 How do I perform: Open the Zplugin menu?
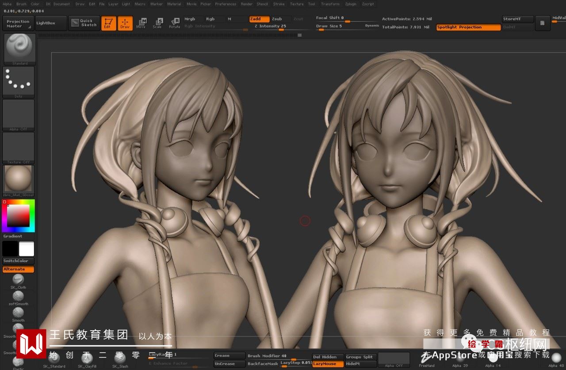point(350,4)
